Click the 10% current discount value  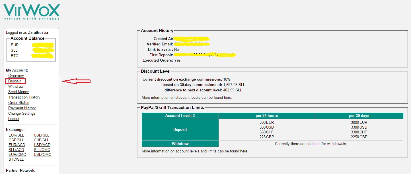tap(227, 79)
